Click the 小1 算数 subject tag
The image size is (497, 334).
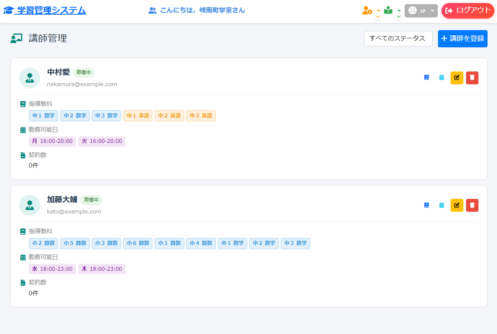point(169,243)
